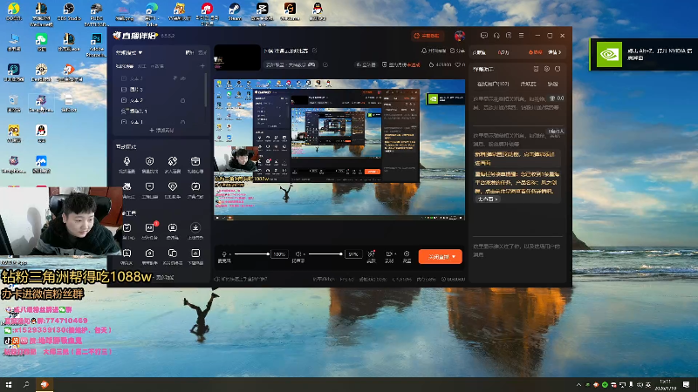Click the microphone volume 100% field

point(279,254)
